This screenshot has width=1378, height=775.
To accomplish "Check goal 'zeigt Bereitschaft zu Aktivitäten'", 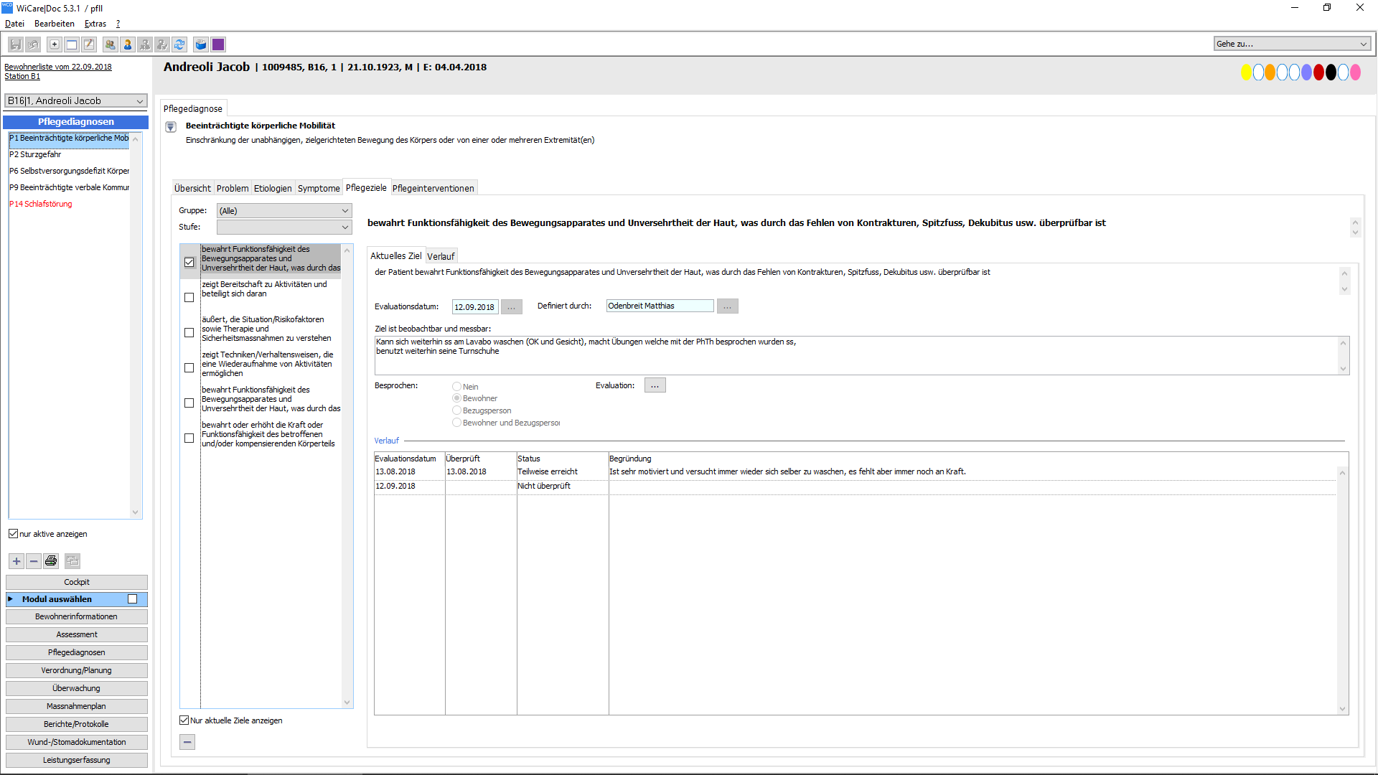I will coord(189,297).
